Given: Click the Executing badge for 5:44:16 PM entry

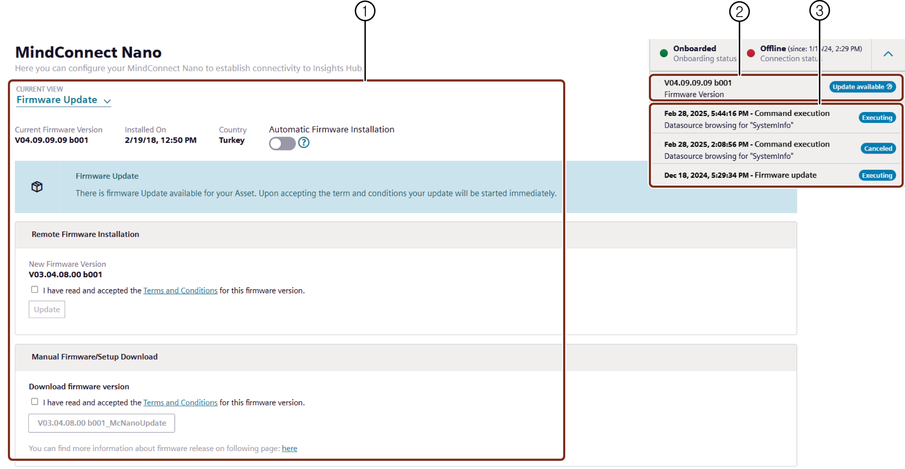Looking at the screenshot, I should point(877,118).
